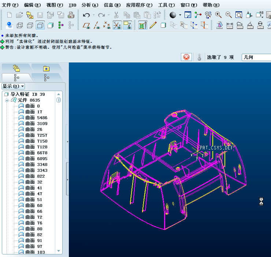Click the reorient view icon
This screenshot has height=257, width=271.
point(249,15)
